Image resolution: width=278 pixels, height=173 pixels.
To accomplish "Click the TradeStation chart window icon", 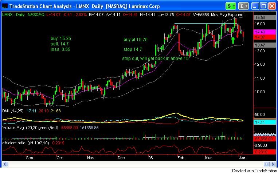I will pyautogui.click(x=5, y=7).
